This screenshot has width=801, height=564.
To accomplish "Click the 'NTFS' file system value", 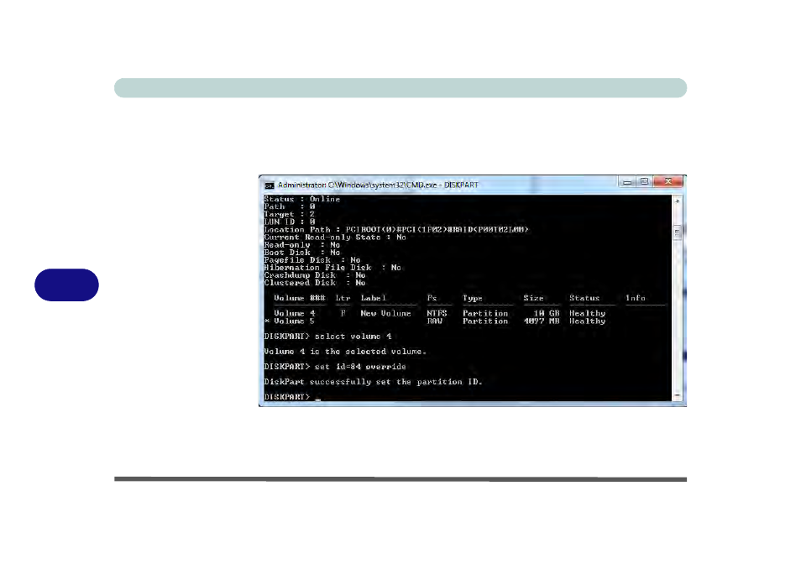I will 437,313.
